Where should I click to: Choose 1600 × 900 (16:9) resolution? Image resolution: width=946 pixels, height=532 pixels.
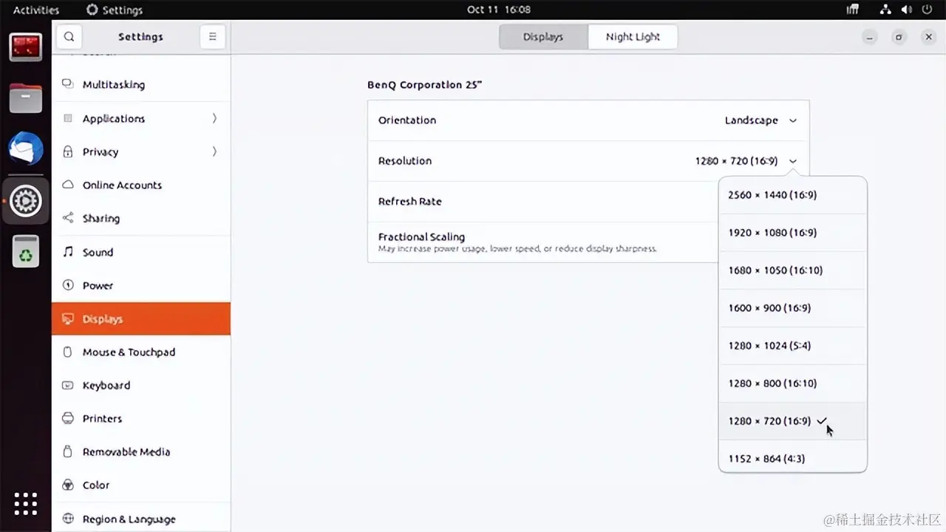point(792,308)
